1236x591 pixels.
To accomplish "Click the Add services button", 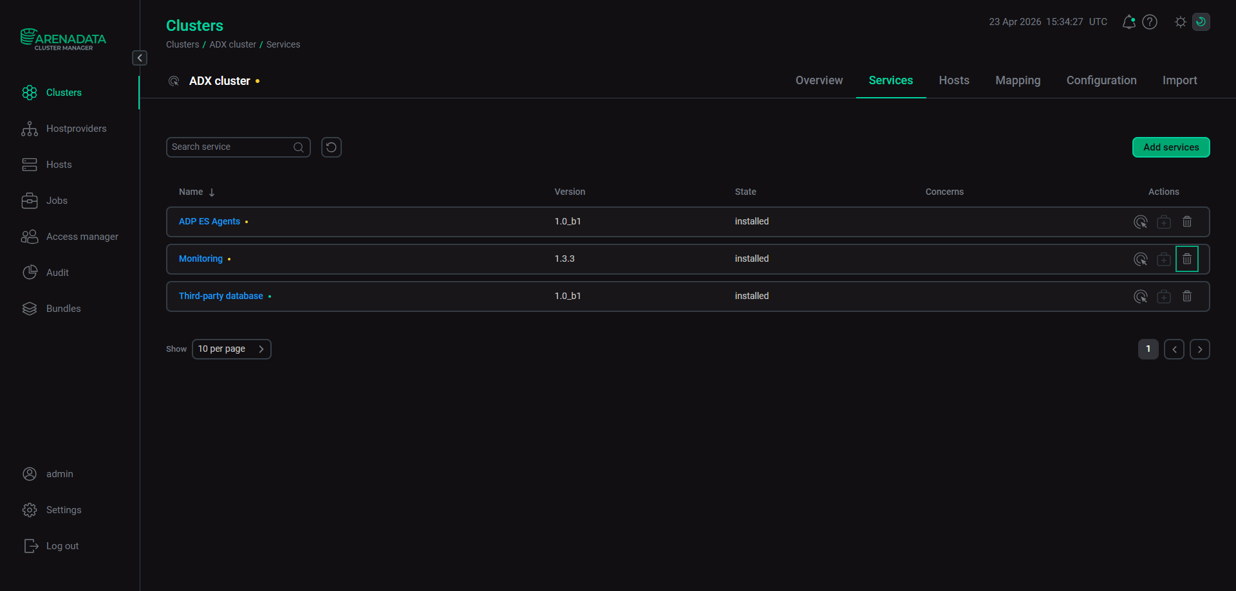I will point(1171,147).
